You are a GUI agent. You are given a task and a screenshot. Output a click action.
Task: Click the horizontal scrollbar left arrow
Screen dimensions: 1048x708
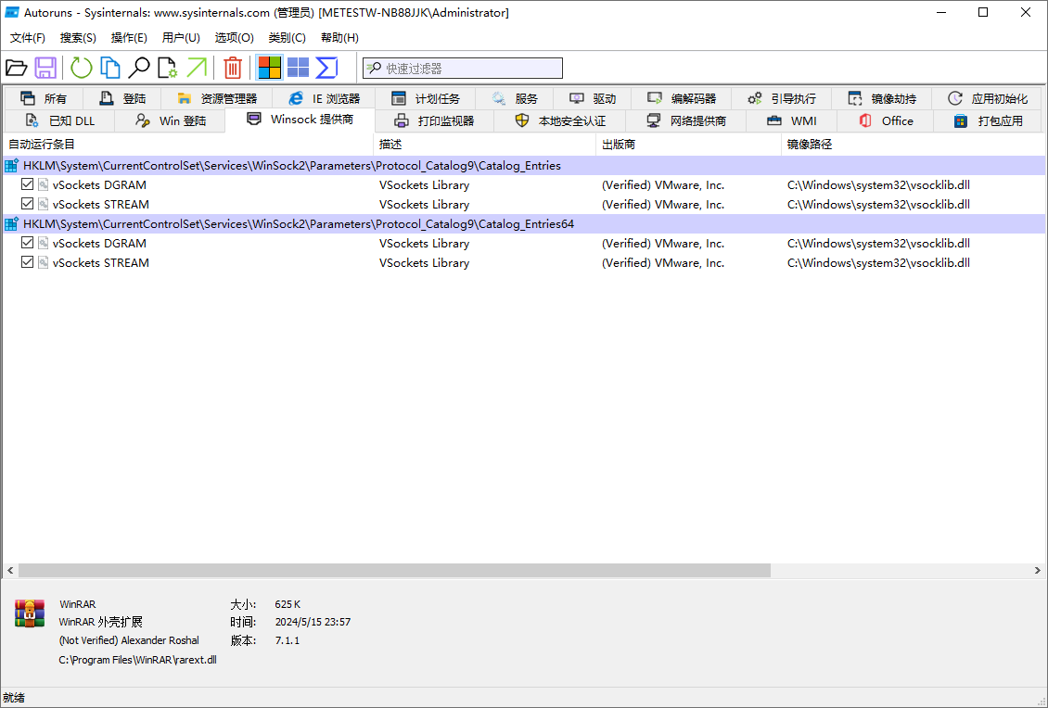(x=10, y=571)
